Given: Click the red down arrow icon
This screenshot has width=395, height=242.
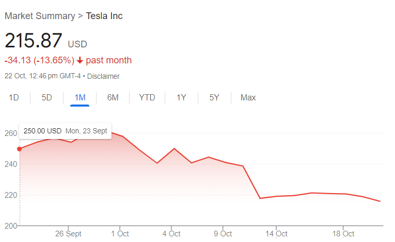Looking at the screenshot, I should point(80,60).
